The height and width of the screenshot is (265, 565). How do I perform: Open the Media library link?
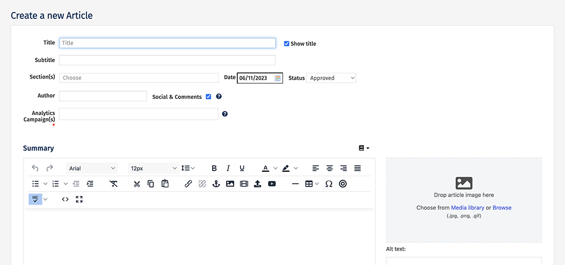click(x=467, y=208)
